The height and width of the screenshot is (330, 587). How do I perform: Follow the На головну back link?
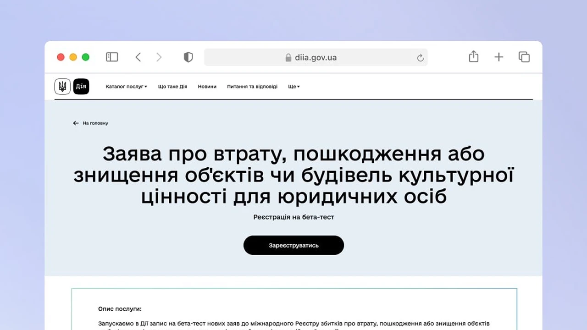coord(91,123)
